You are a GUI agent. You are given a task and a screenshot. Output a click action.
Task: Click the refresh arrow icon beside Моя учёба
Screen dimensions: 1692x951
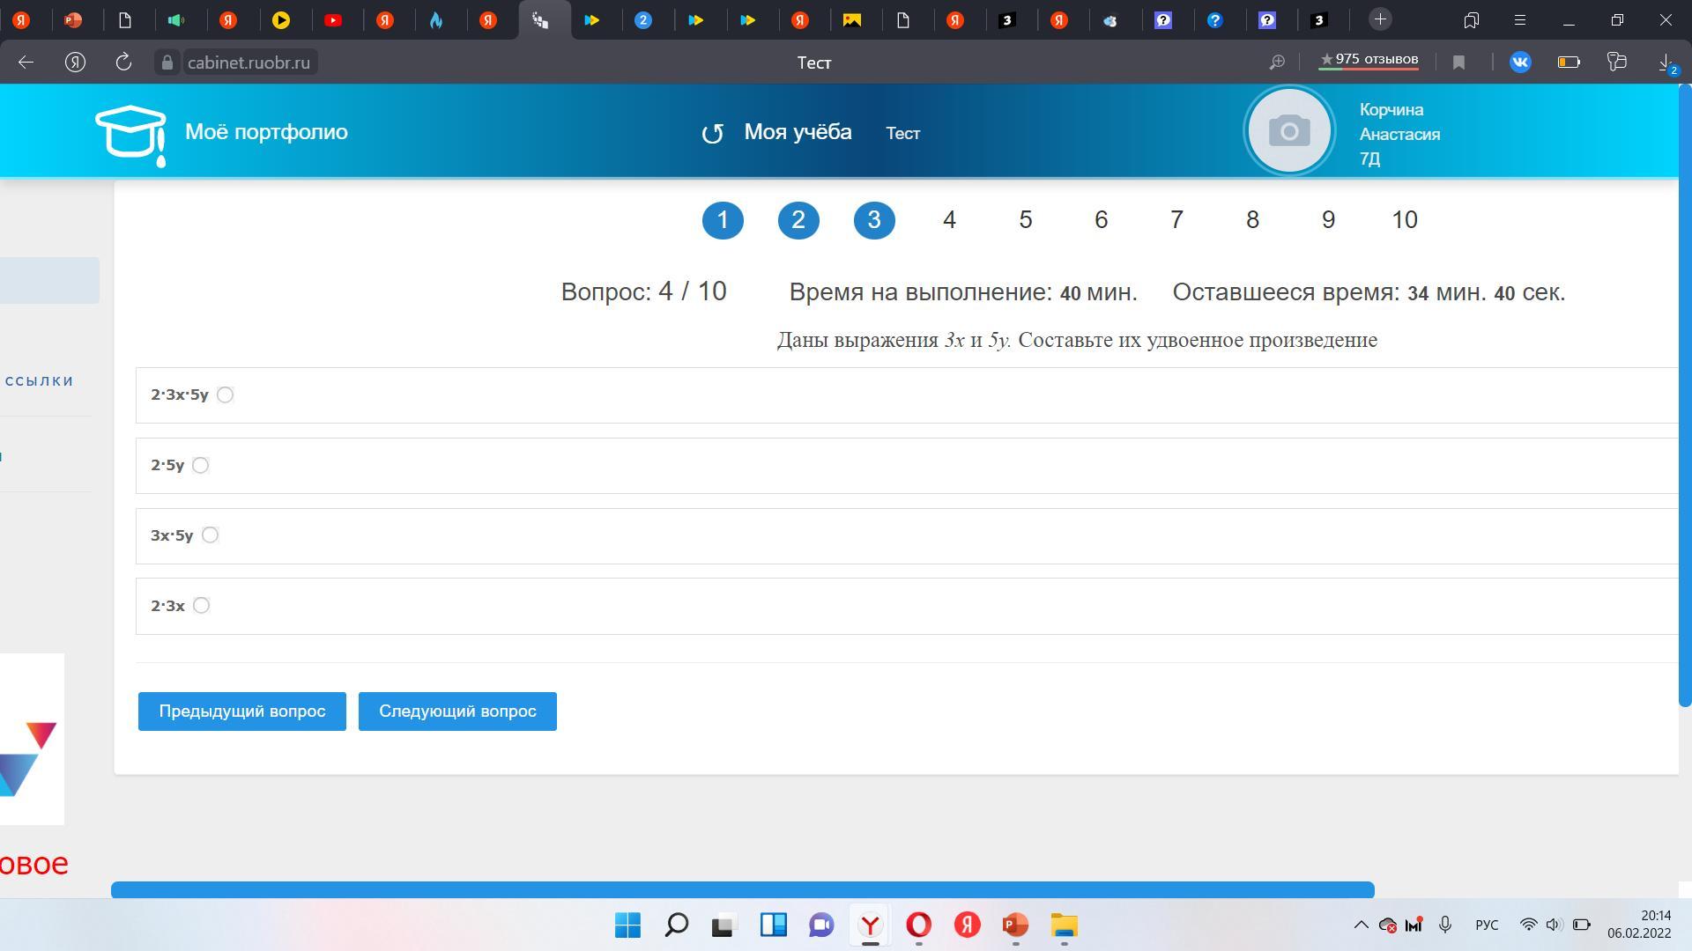tap(712, 133)
